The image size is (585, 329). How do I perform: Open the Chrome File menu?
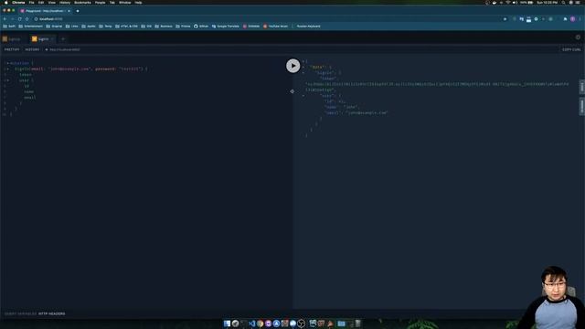(x=32, y=3)
